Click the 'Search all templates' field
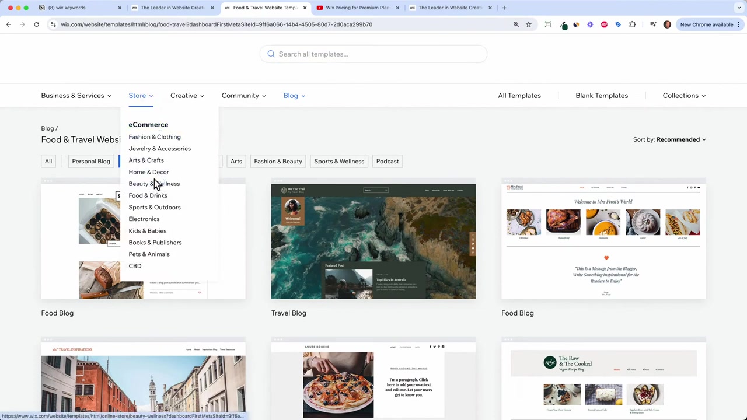This screenshot has width=747, height=420. 373,54
